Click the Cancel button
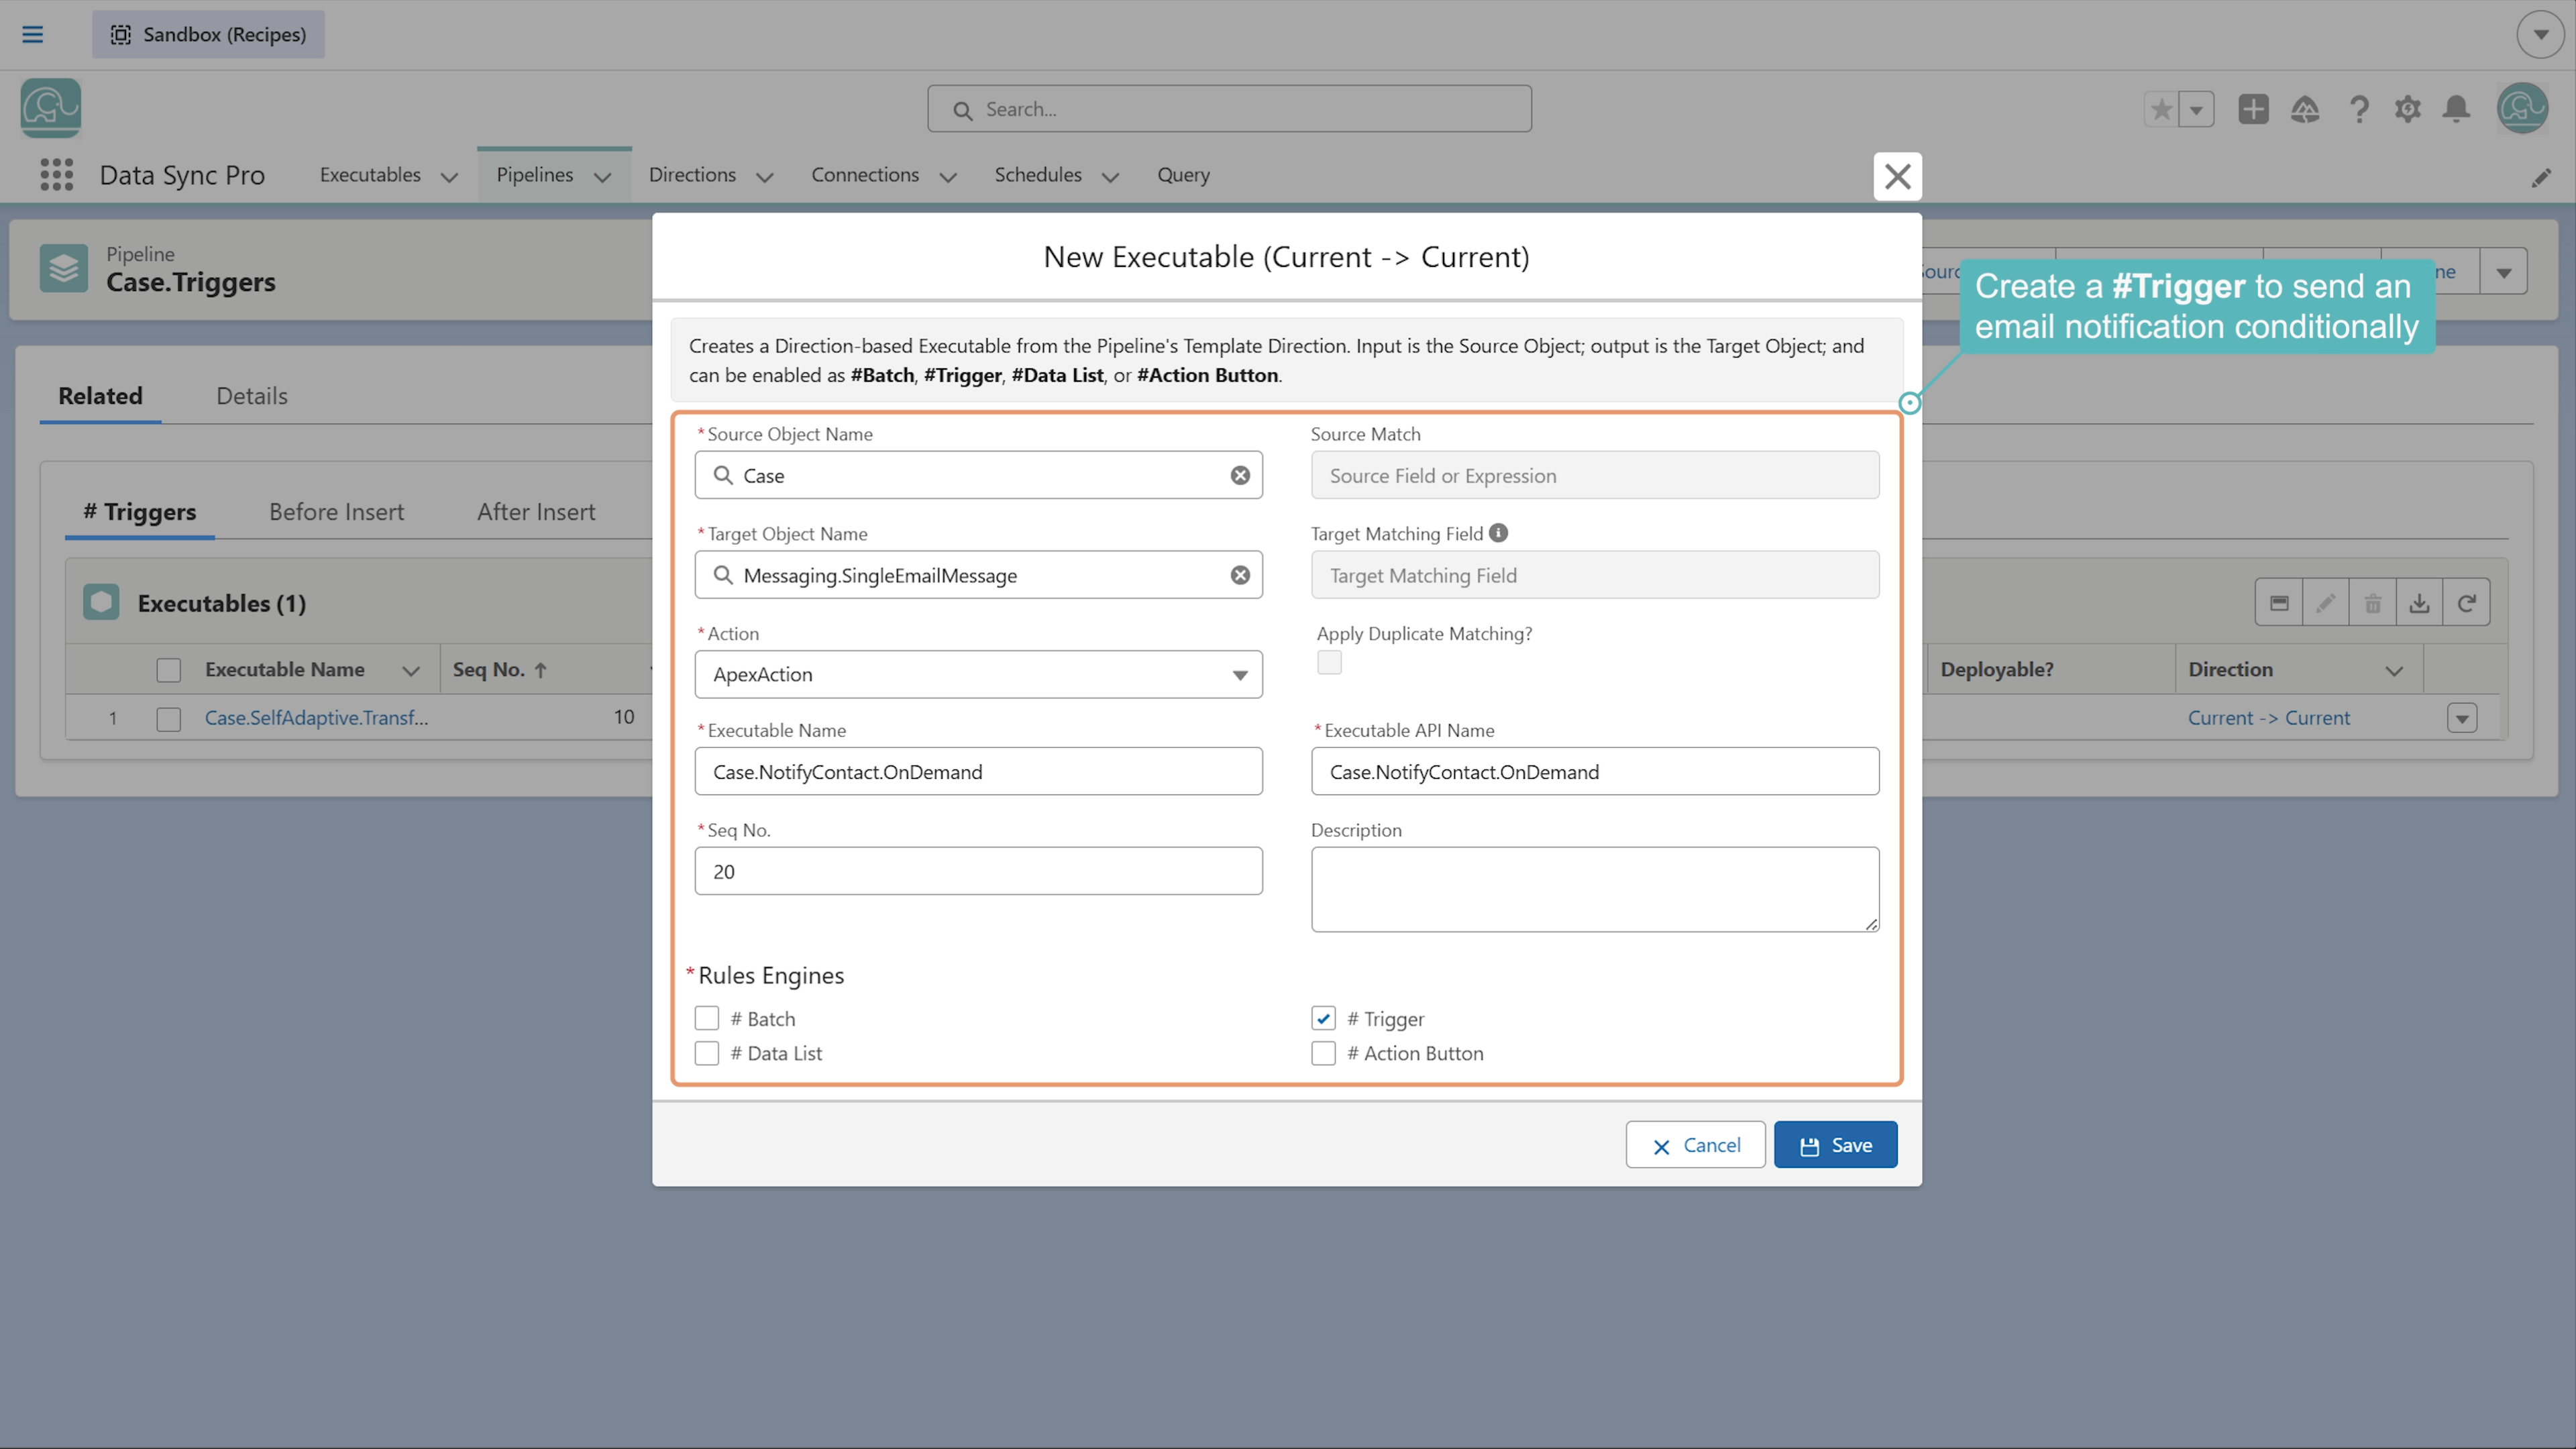 1695,1145
